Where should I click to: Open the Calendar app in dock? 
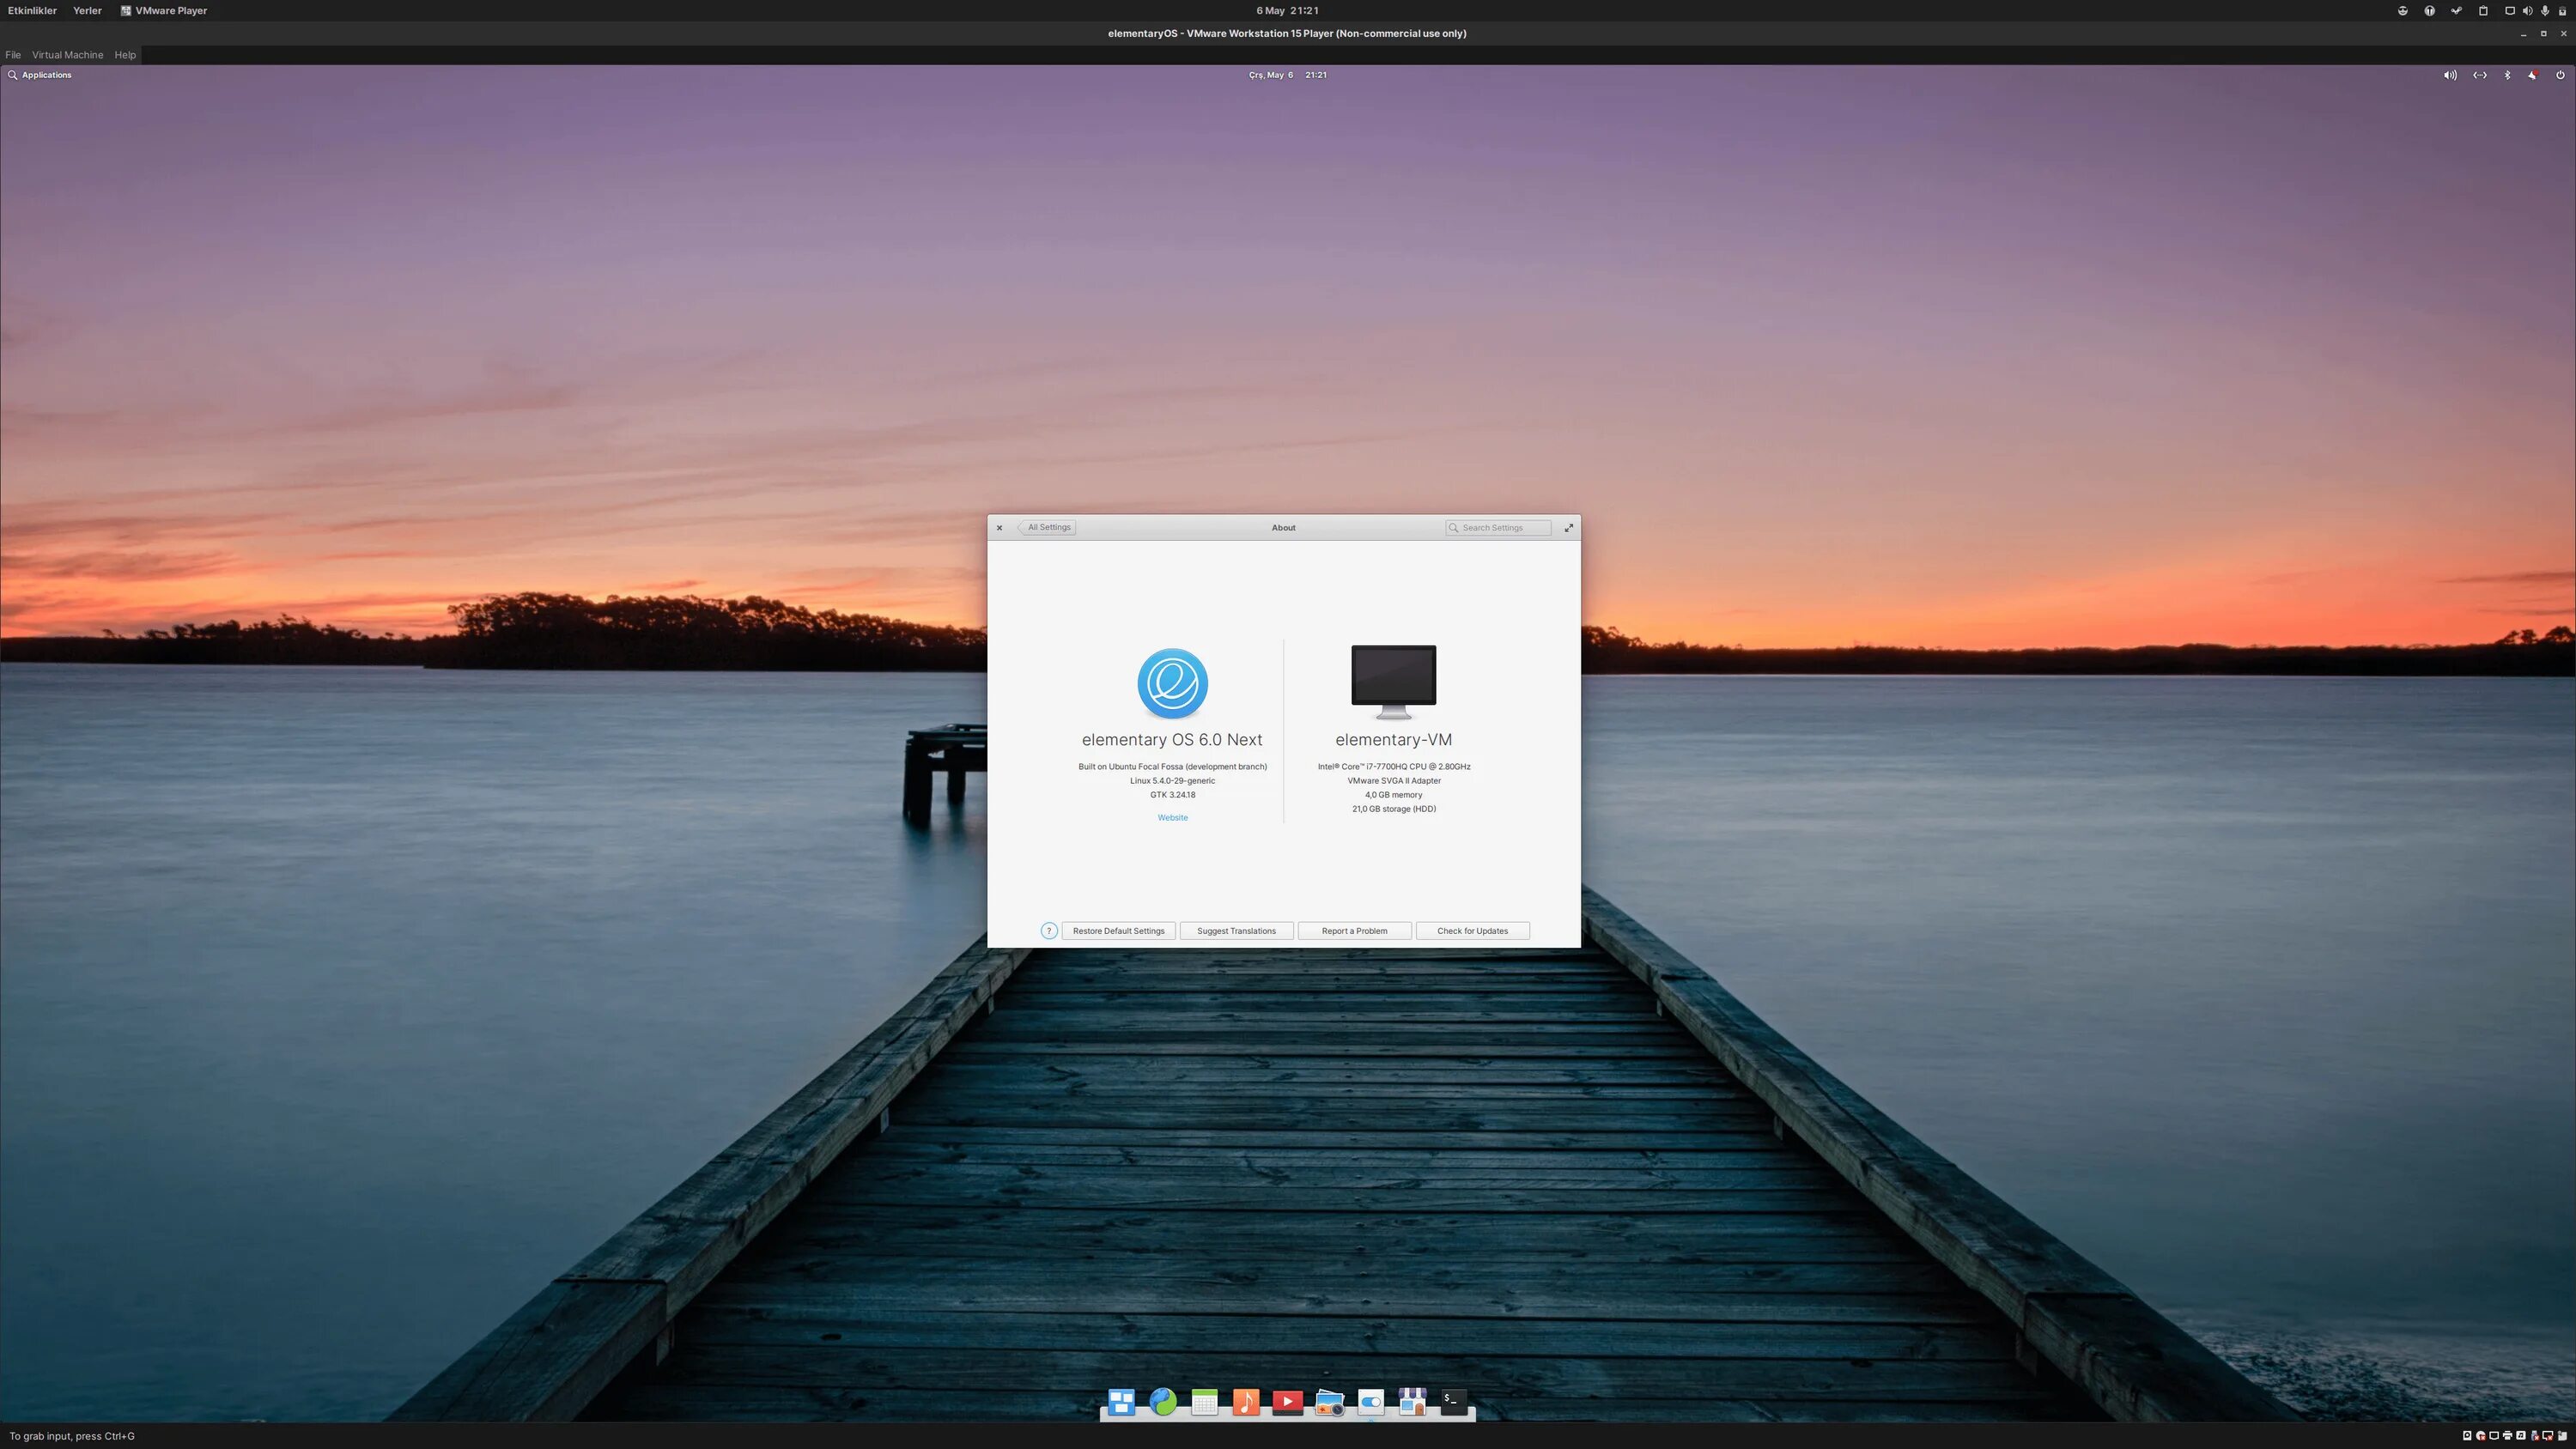1204,1403
